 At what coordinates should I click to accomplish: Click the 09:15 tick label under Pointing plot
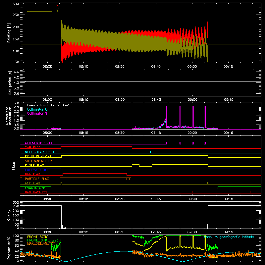[x=228, y=67]
